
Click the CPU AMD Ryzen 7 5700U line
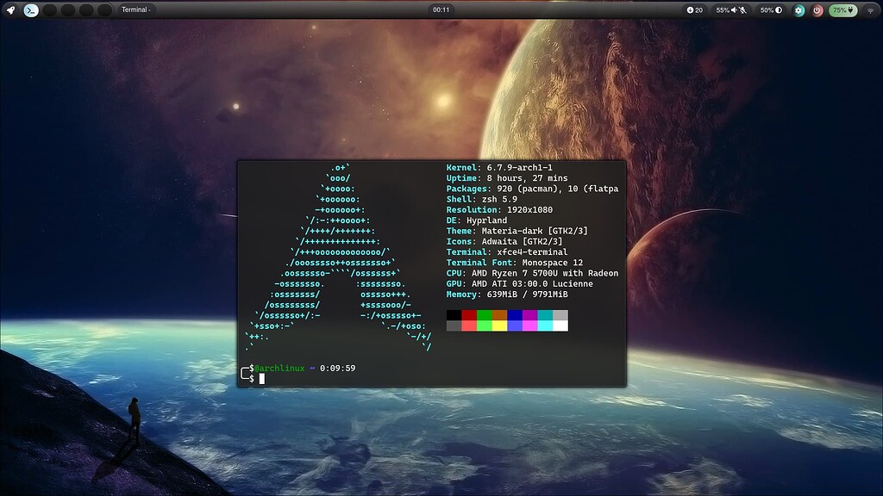click(x=532, y=273)
